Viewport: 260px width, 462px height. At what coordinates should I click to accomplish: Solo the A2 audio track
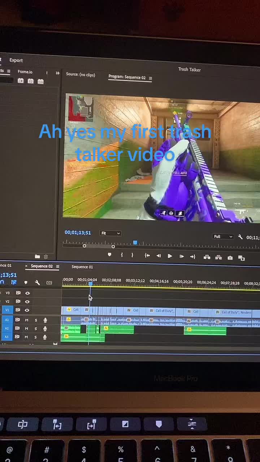[x=36, y=329]
